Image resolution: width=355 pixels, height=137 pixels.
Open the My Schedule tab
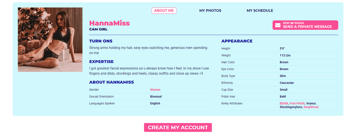(260, 11)
